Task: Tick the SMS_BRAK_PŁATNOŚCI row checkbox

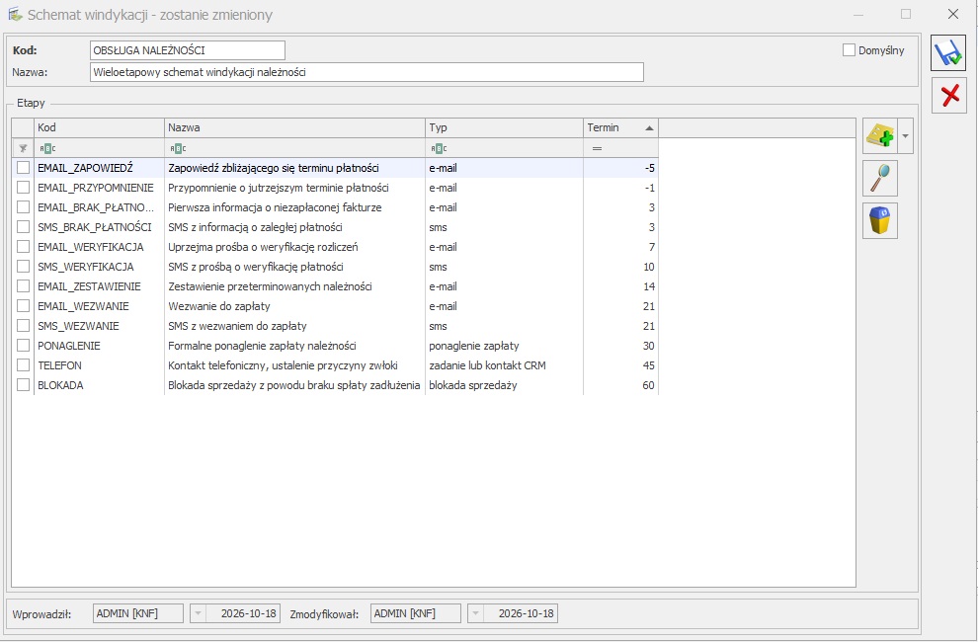Action: pos(23,227)
